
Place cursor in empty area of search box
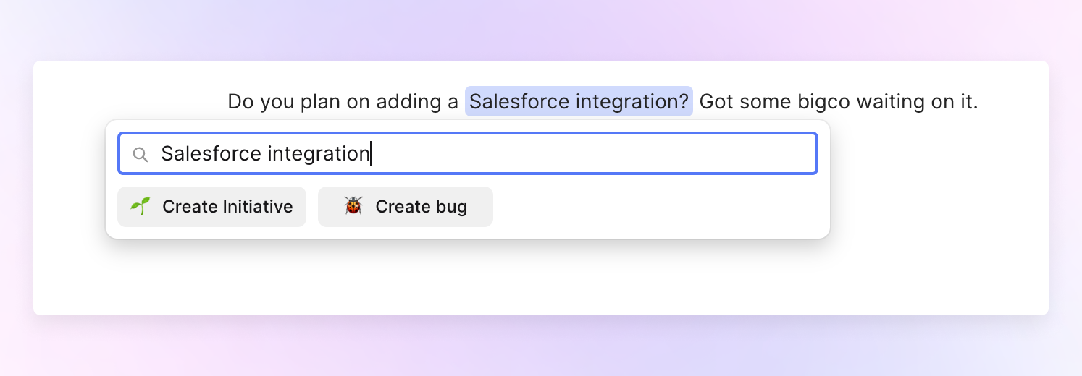point(594,153)
